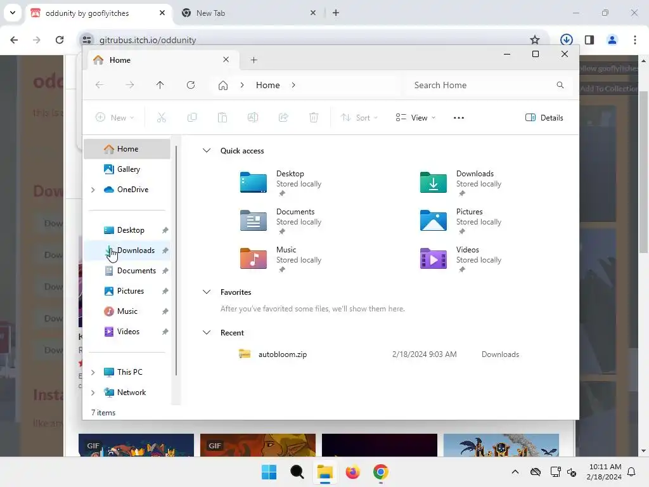Select Downloads in the navigation pane
The height and width of the screenshot is (487, 649).
(127, 250)
